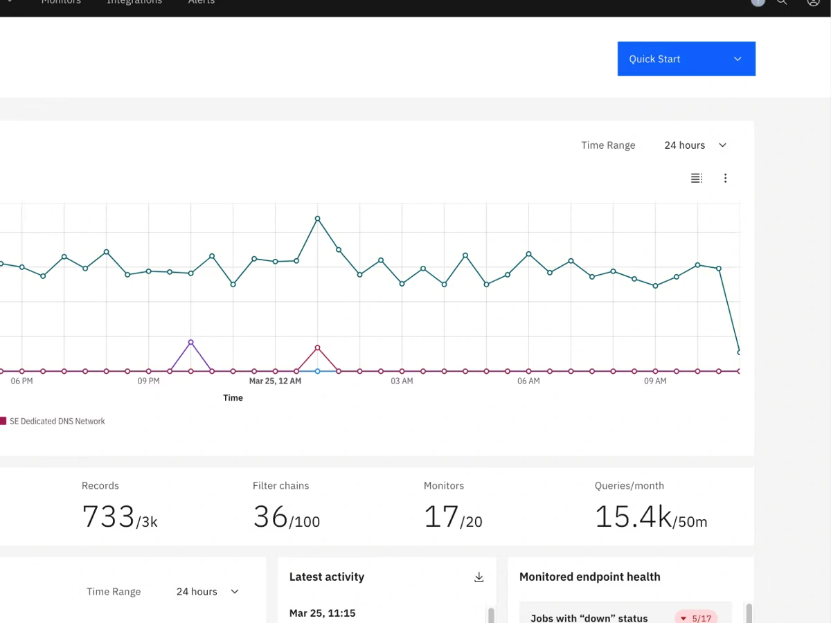
Task: Open the Integrations menu
Action: 134,3
